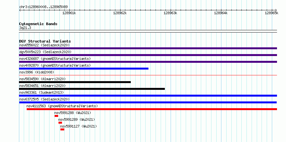The width and height of the screenshot is (286, 142).
Task: Open variant label nsv5834651 (Almarri2020)
Action: pyautogui.click(x=42, y=86)
